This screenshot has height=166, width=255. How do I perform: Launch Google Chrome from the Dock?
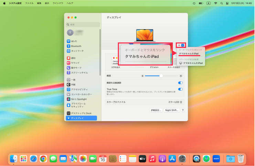[x=43, y=159]
